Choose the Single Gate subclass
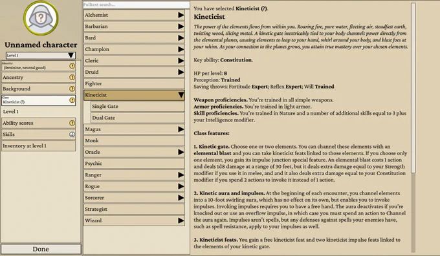This screenshot has width=440, height=256. [x=138, y=106]
